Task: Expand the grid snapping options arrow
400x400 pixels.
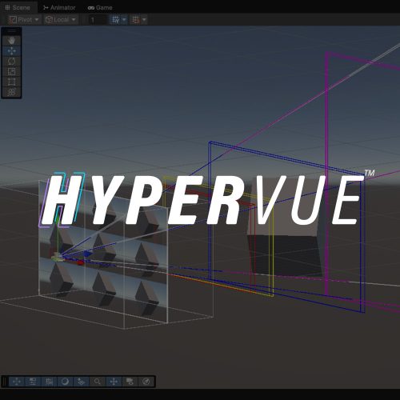Action: coord(144,20)
